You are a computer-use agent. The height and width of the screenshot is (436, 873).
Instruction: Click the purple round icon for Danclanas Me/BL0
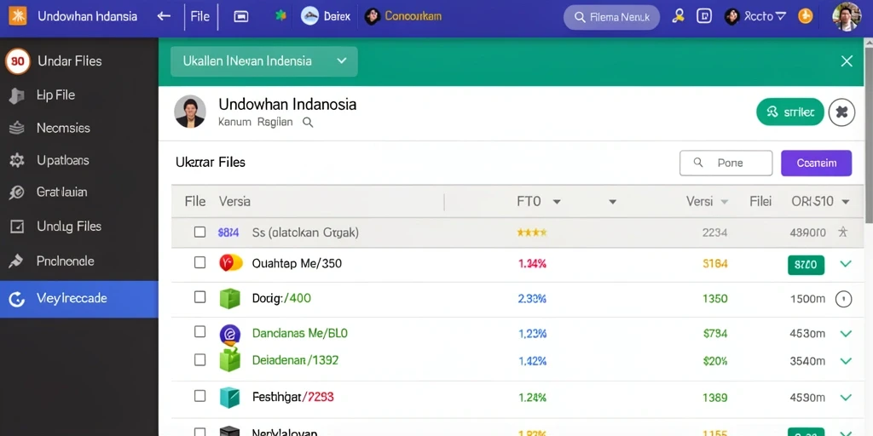coord(229,334)
